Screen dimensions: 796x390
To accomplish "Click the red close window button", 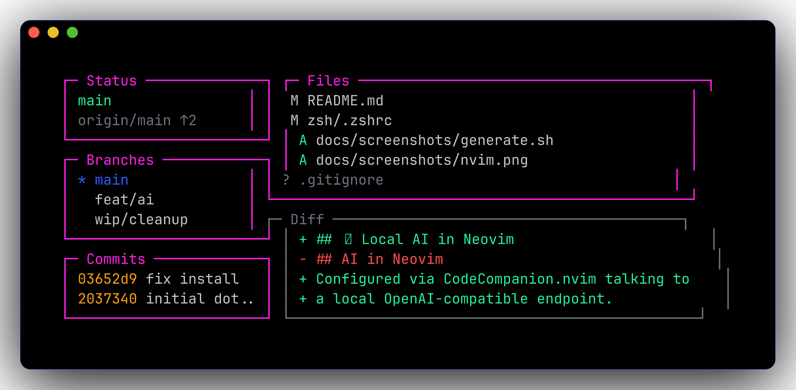I will click(34, 32).
